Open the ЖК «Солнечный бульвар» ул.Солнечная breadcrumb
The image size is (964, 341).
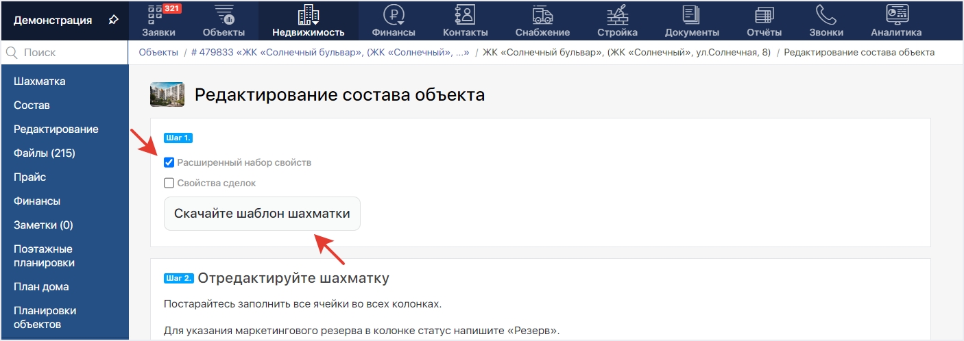pos(627,52)
